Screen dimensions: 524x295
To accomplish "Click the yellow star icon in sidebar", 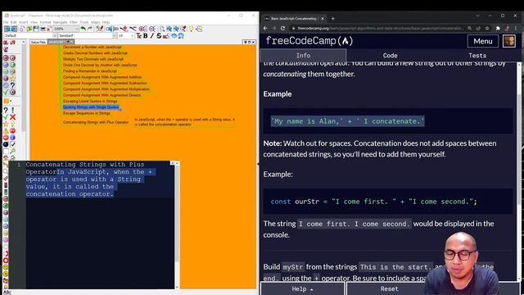I will [6, 124].
